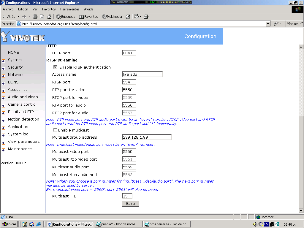Open the Herramientas menu
The width and height of the screenshot is (304, 228).
[69, 9]
